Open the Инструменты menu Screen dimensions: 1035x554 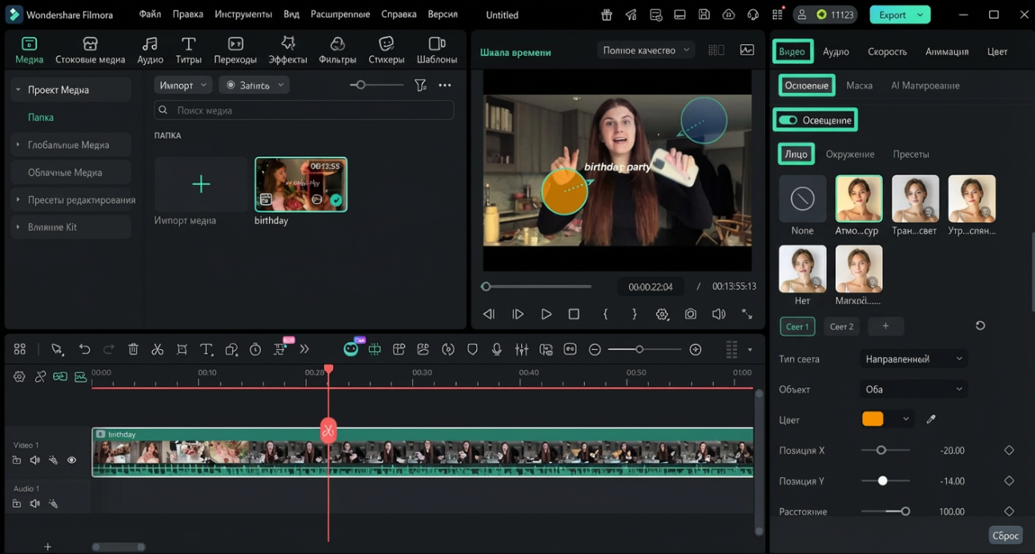point(243,14)
